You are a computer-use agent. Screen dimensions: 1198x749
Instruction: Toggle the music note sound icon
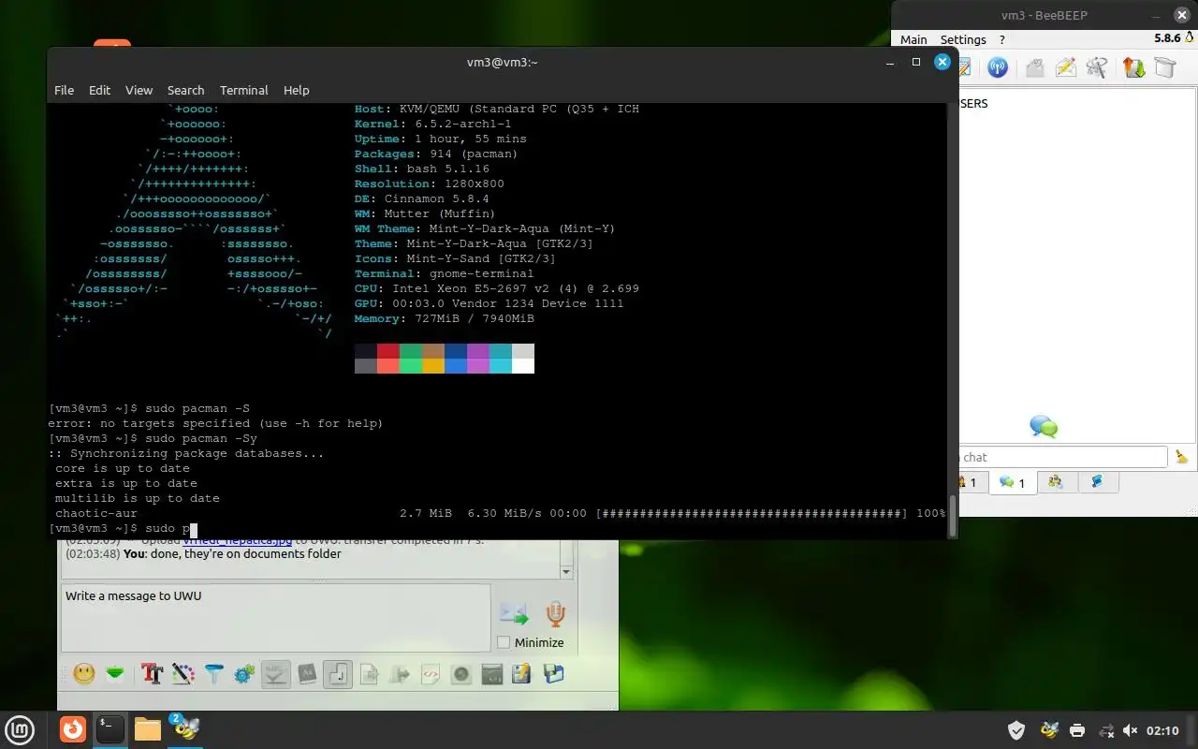[x=337, y=673]
